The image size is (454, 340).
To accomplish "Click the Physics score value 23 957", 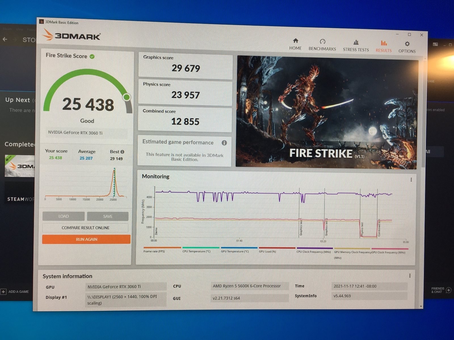I will [x=186, y=95].
